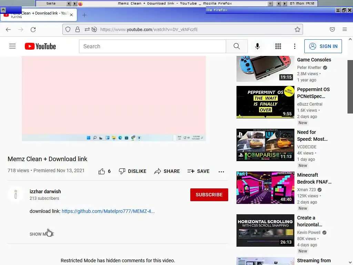SUBSCRIBE to izzhar darwish

209,195
